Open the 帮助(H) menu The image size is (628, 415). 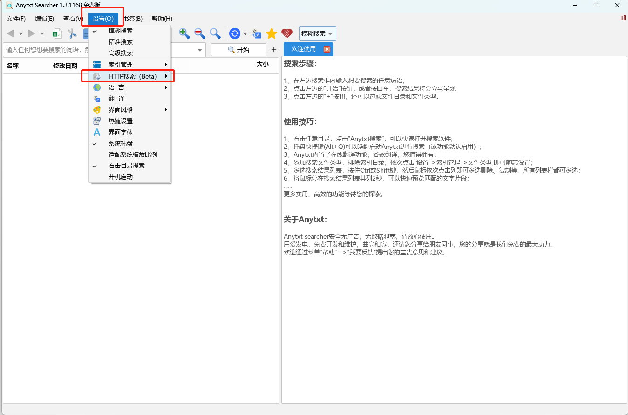pos(162,19)
